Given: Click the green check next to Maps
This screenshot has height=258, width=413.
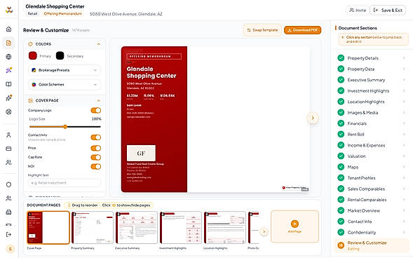Looking at the screenshot, I should click(x=341, y=167).
